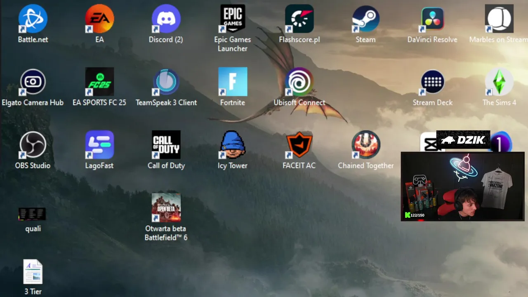Viewport: 528px width, 297px height.
Task: Click the 122/150 counter on webcam
Action: coord(415,215)
